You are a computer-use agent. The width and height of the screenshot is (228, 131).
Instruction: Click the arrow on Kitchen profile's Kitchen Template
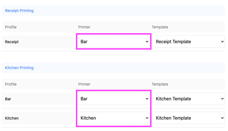point(222,118)
